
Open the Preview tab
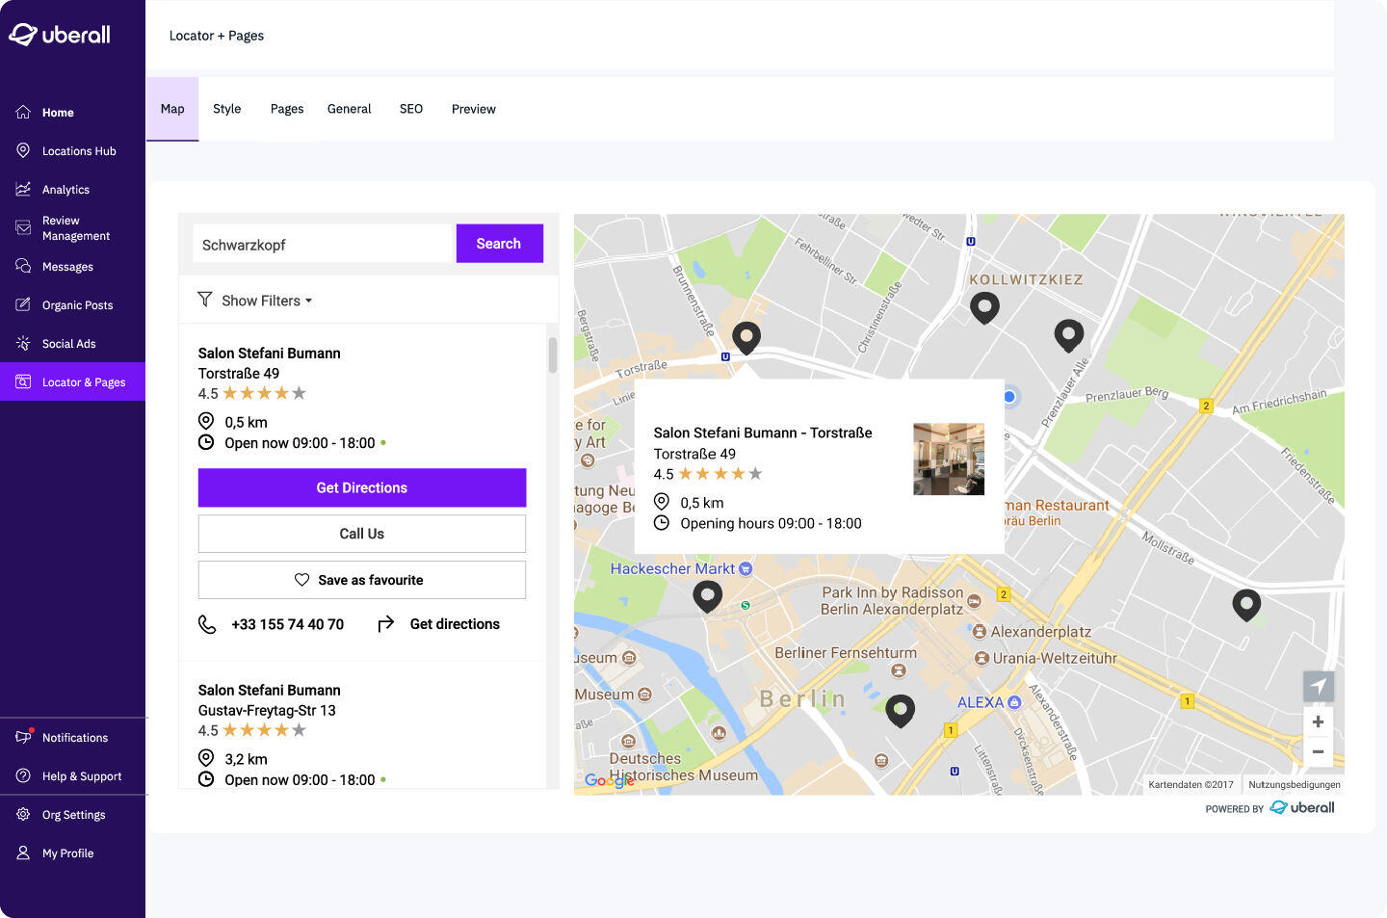pos(473,109)
